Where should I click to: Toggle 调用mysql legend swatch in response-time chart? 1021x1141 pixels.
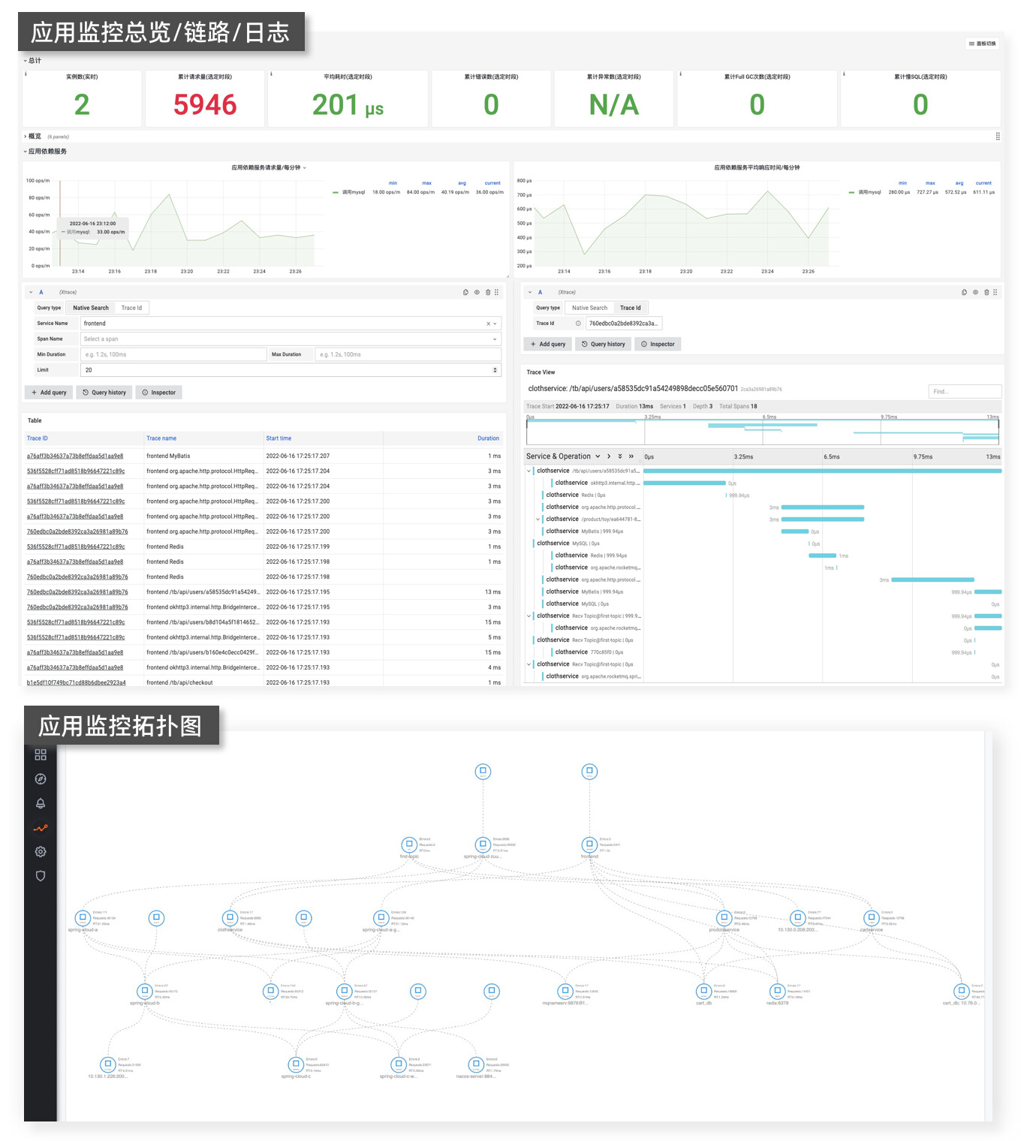(x=851, y=192)
